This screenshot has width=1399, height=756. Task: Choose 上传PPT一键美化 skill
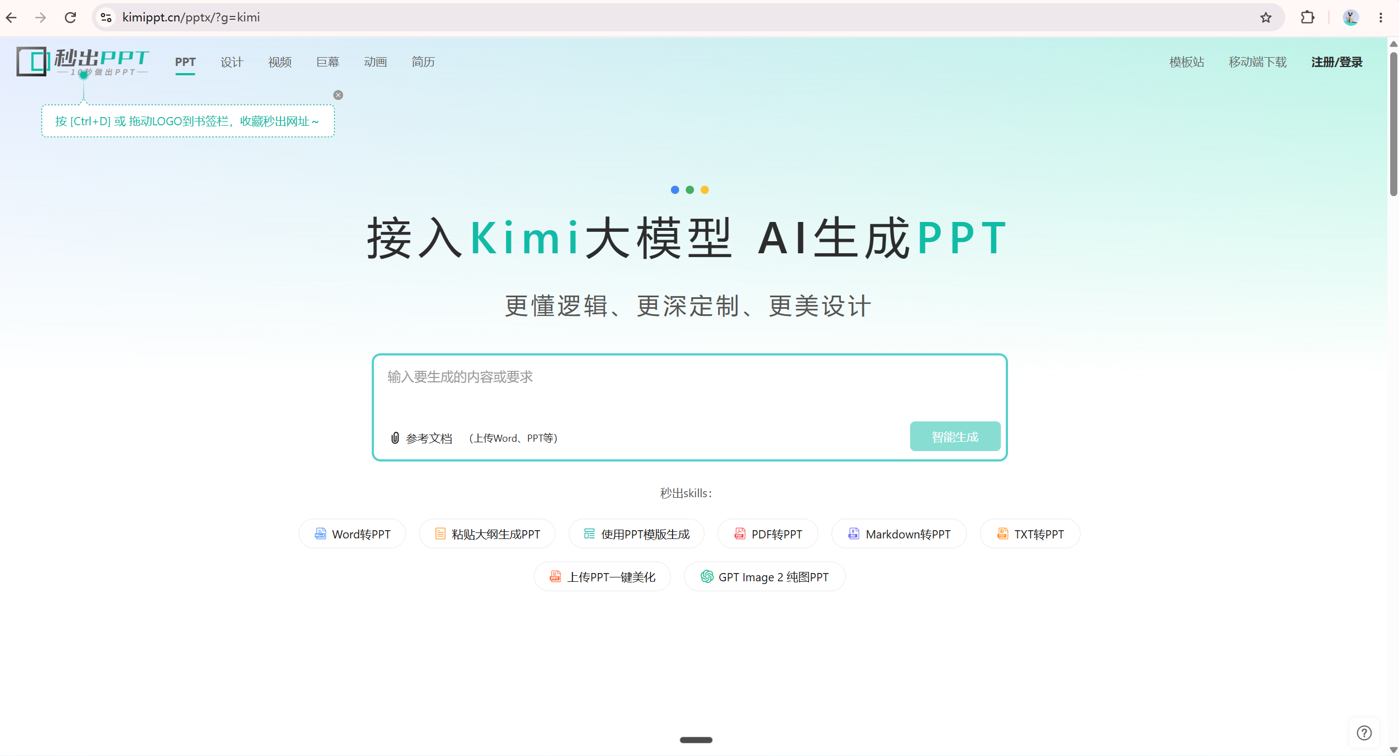pyautogui.click(x=602, y=577)
